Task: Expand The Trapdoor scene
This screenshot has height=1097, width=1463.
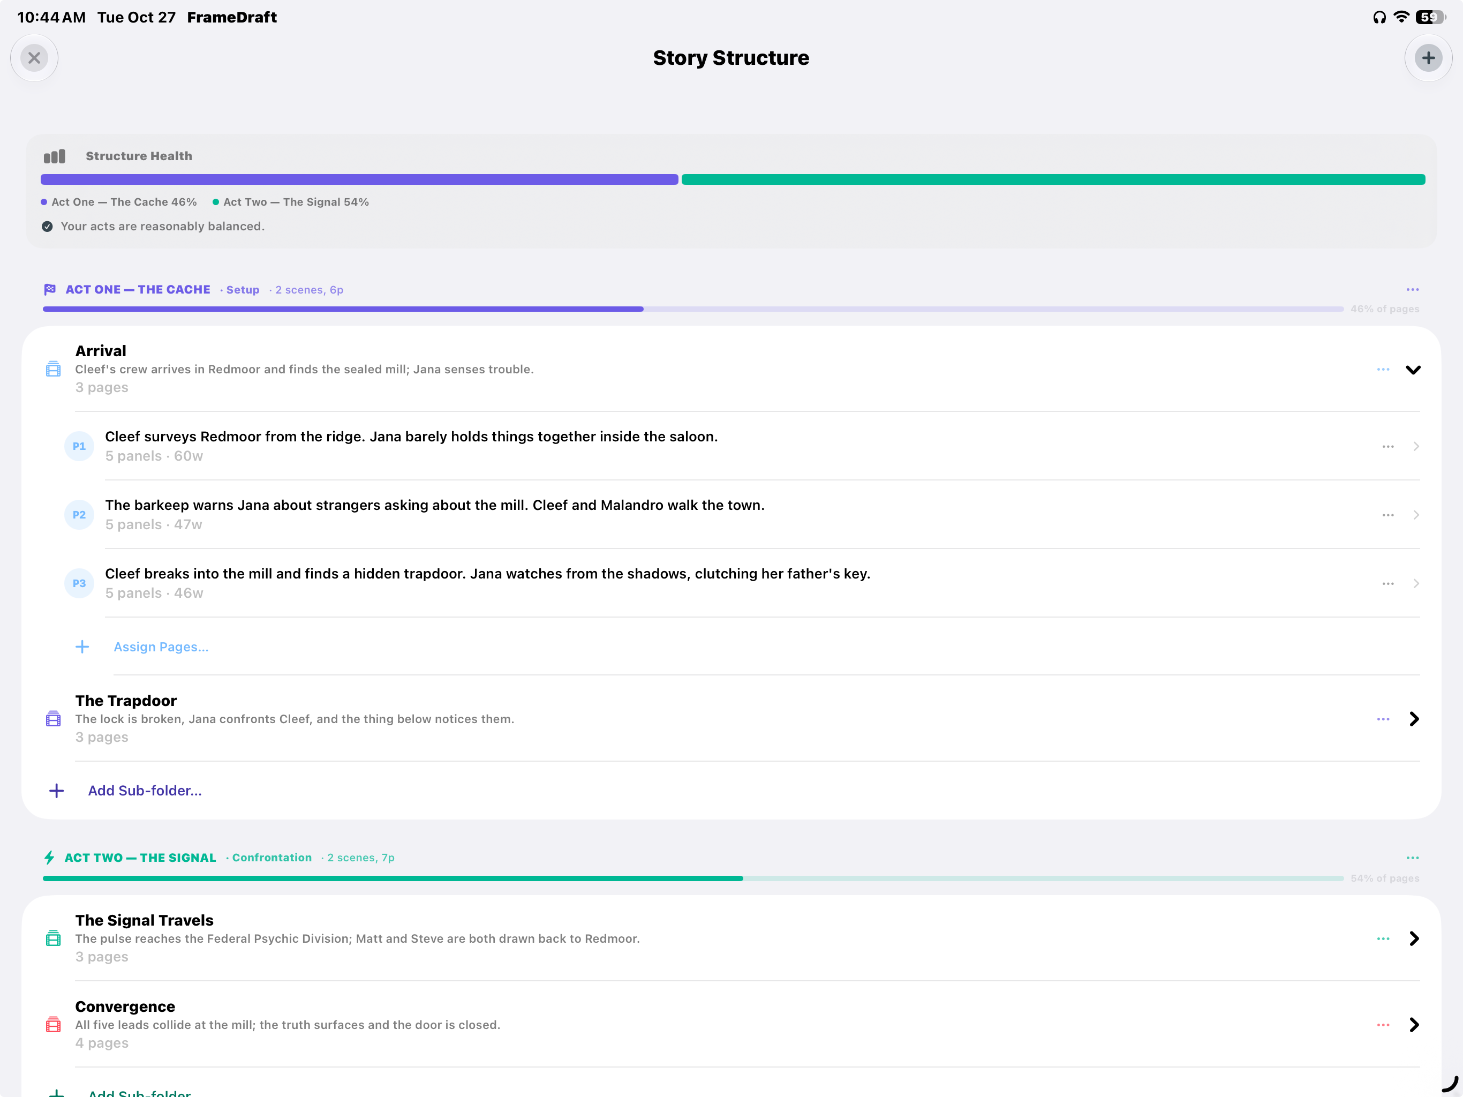Action: pyautogui.click(x=1413, y=719)
